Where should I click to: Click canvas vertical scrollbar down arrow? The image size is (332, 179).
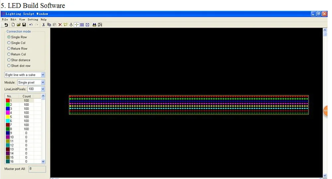pos(325,175)
